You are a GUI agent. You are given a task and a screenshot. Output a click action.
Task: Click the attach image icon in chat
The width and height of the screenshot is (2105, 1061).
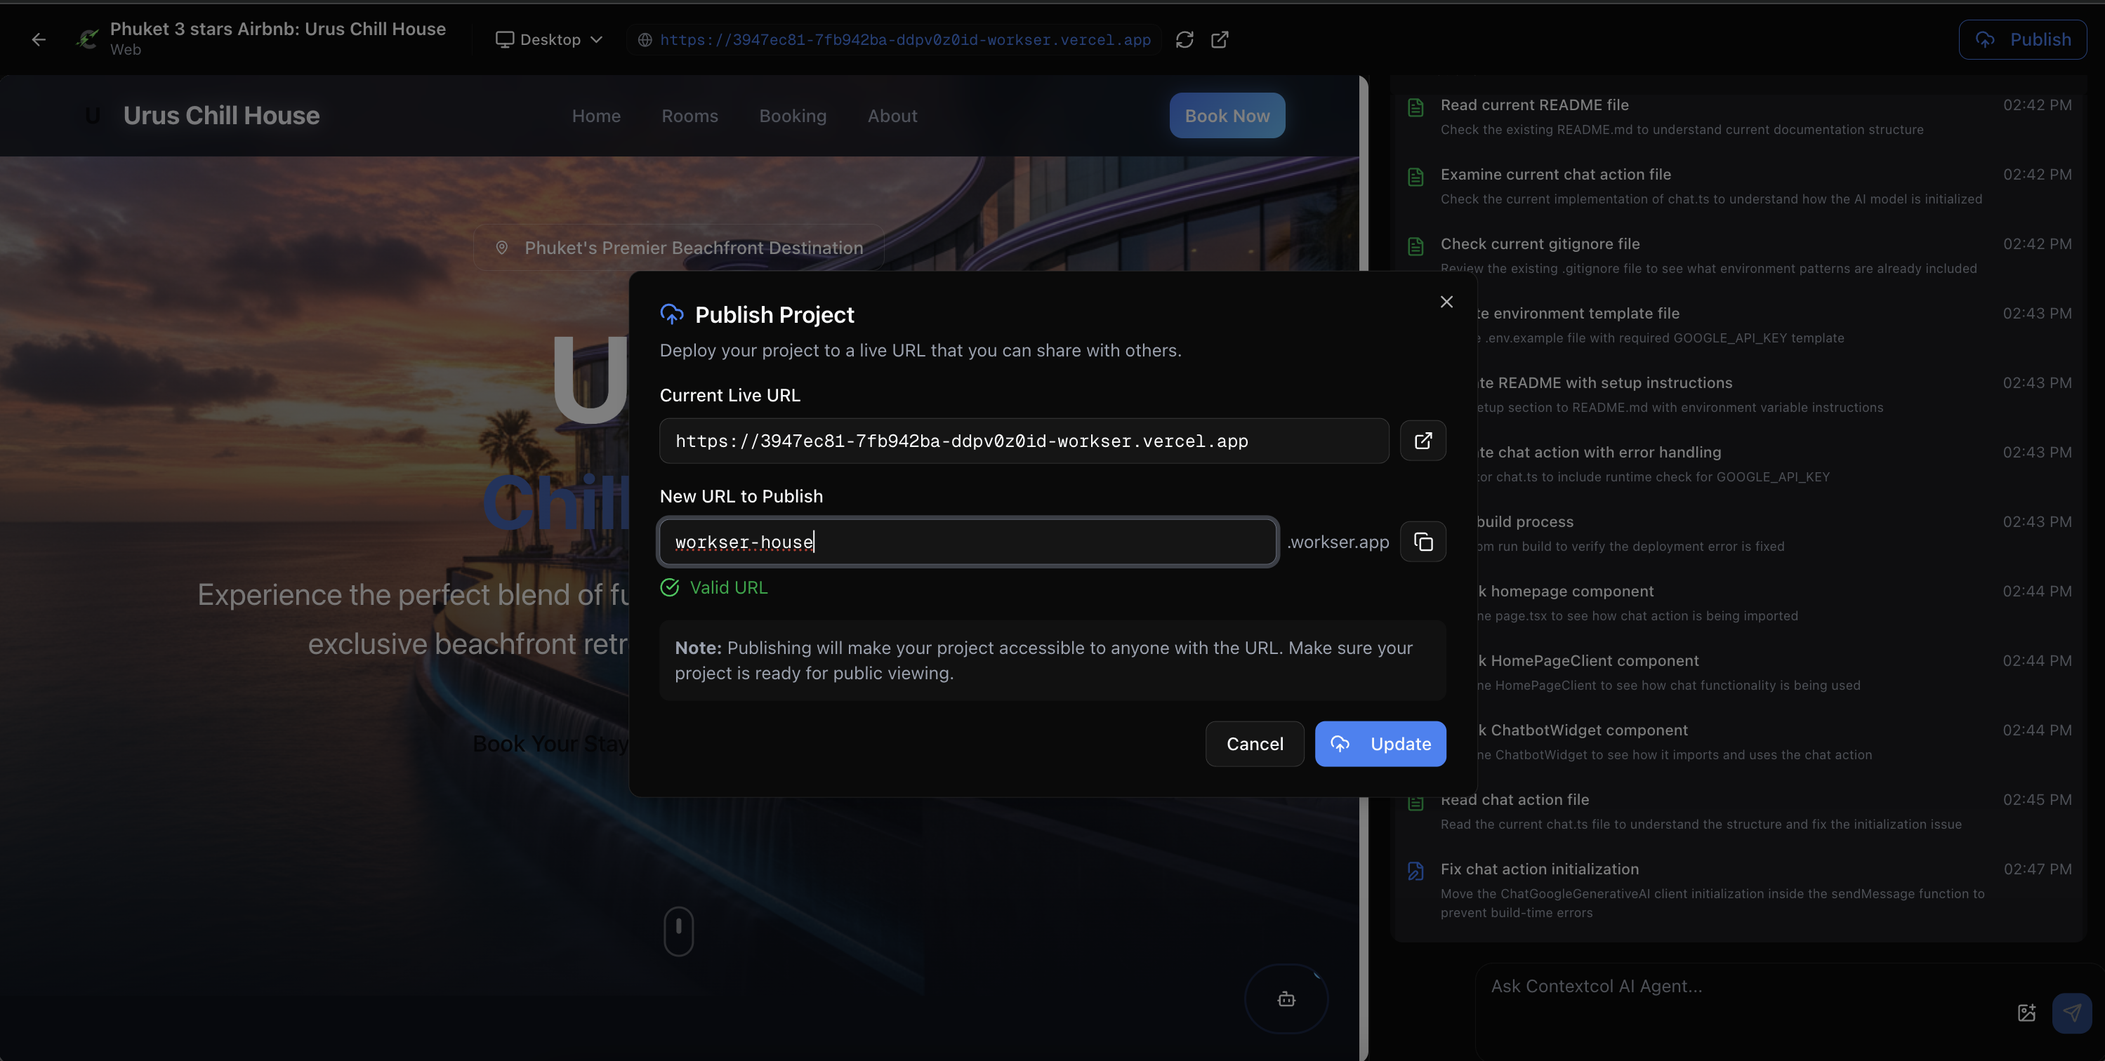click(2026, 1013)
